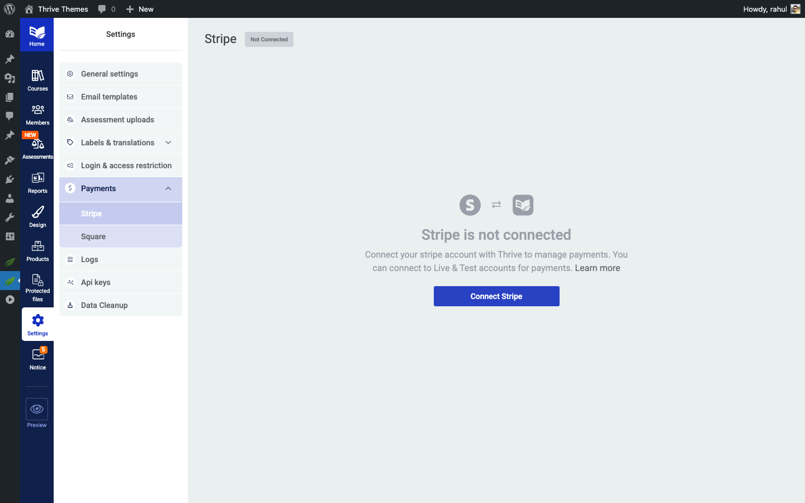This screenshot has width=805, height=503.
Task: Click the Not Connected status badge
Action: click(269, 39)
